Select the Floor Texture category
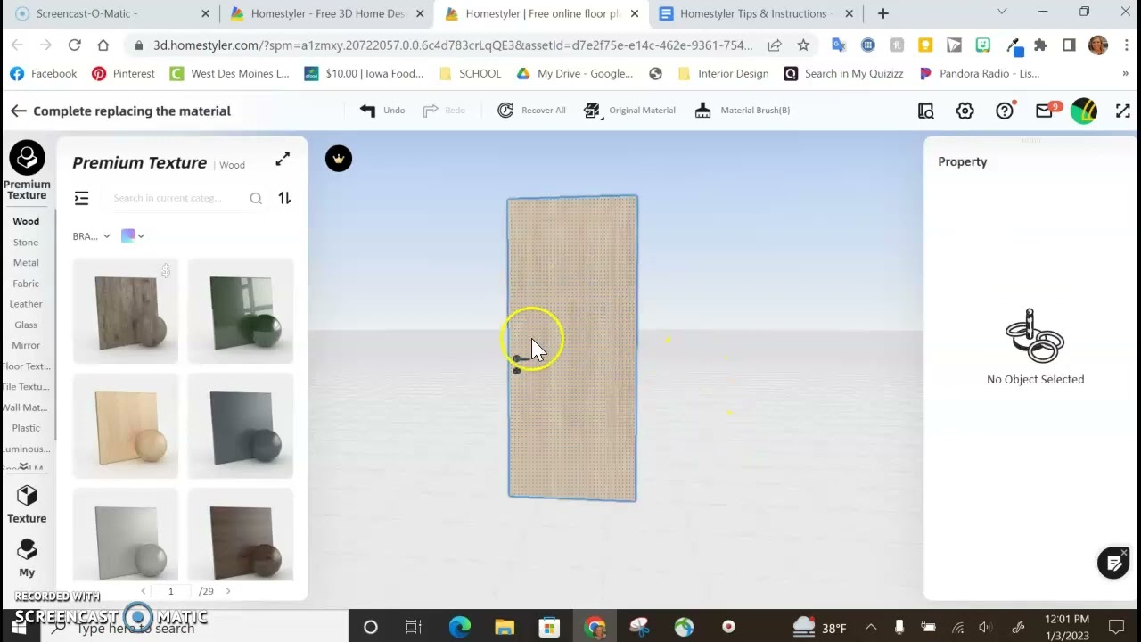 (x=26, y=366)
